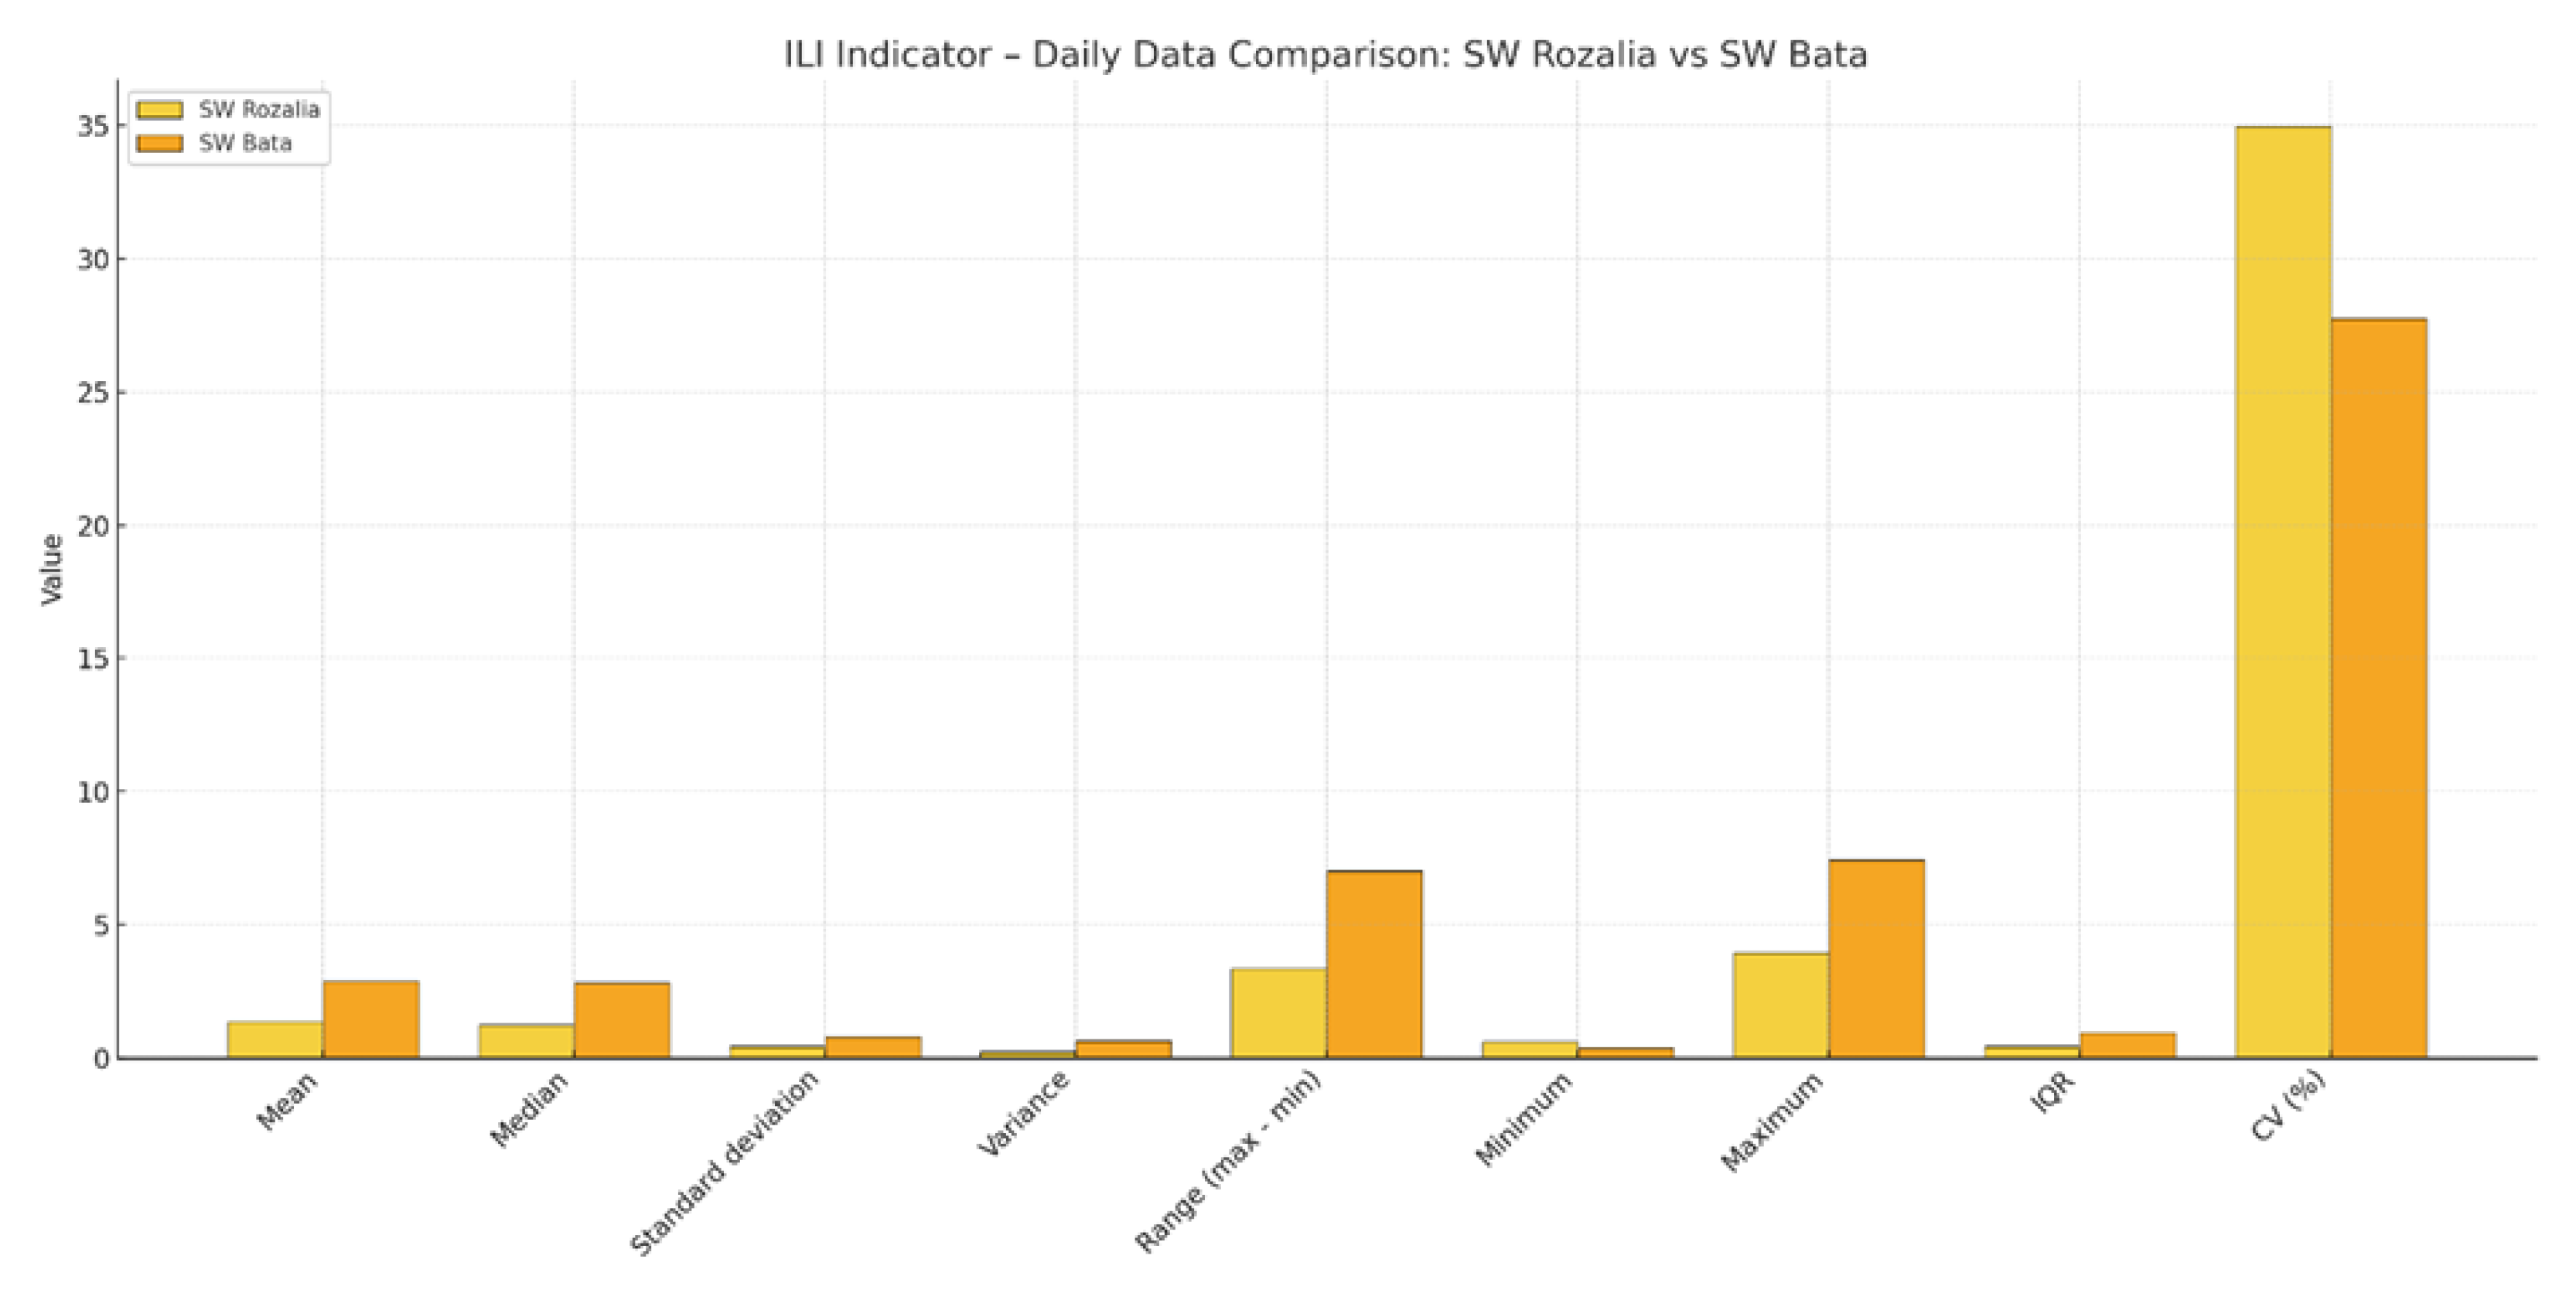Click the SW Bata legend label
Screen dimensions: 2576x1293
pyautogui.click(x=245, y=144)
